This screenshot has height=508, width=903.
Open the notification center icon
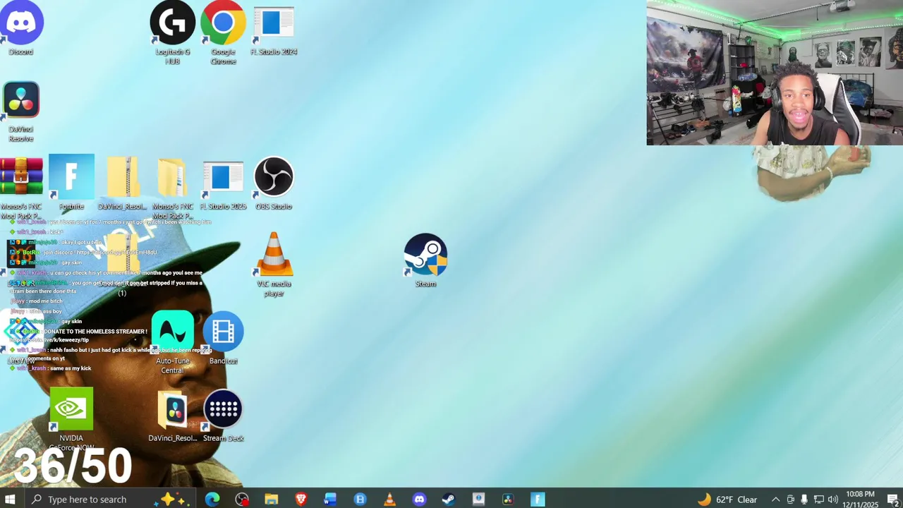(892, 500)
